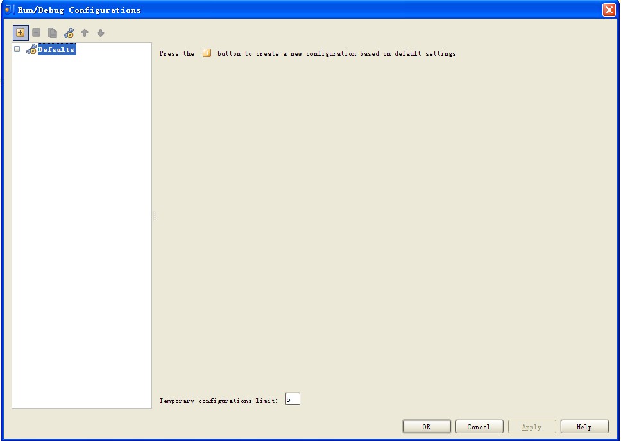Click the temporary configurations limit field

pos(293,399)
